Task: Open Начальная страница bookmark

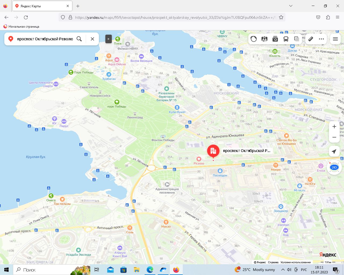Action: pos(21,27)
